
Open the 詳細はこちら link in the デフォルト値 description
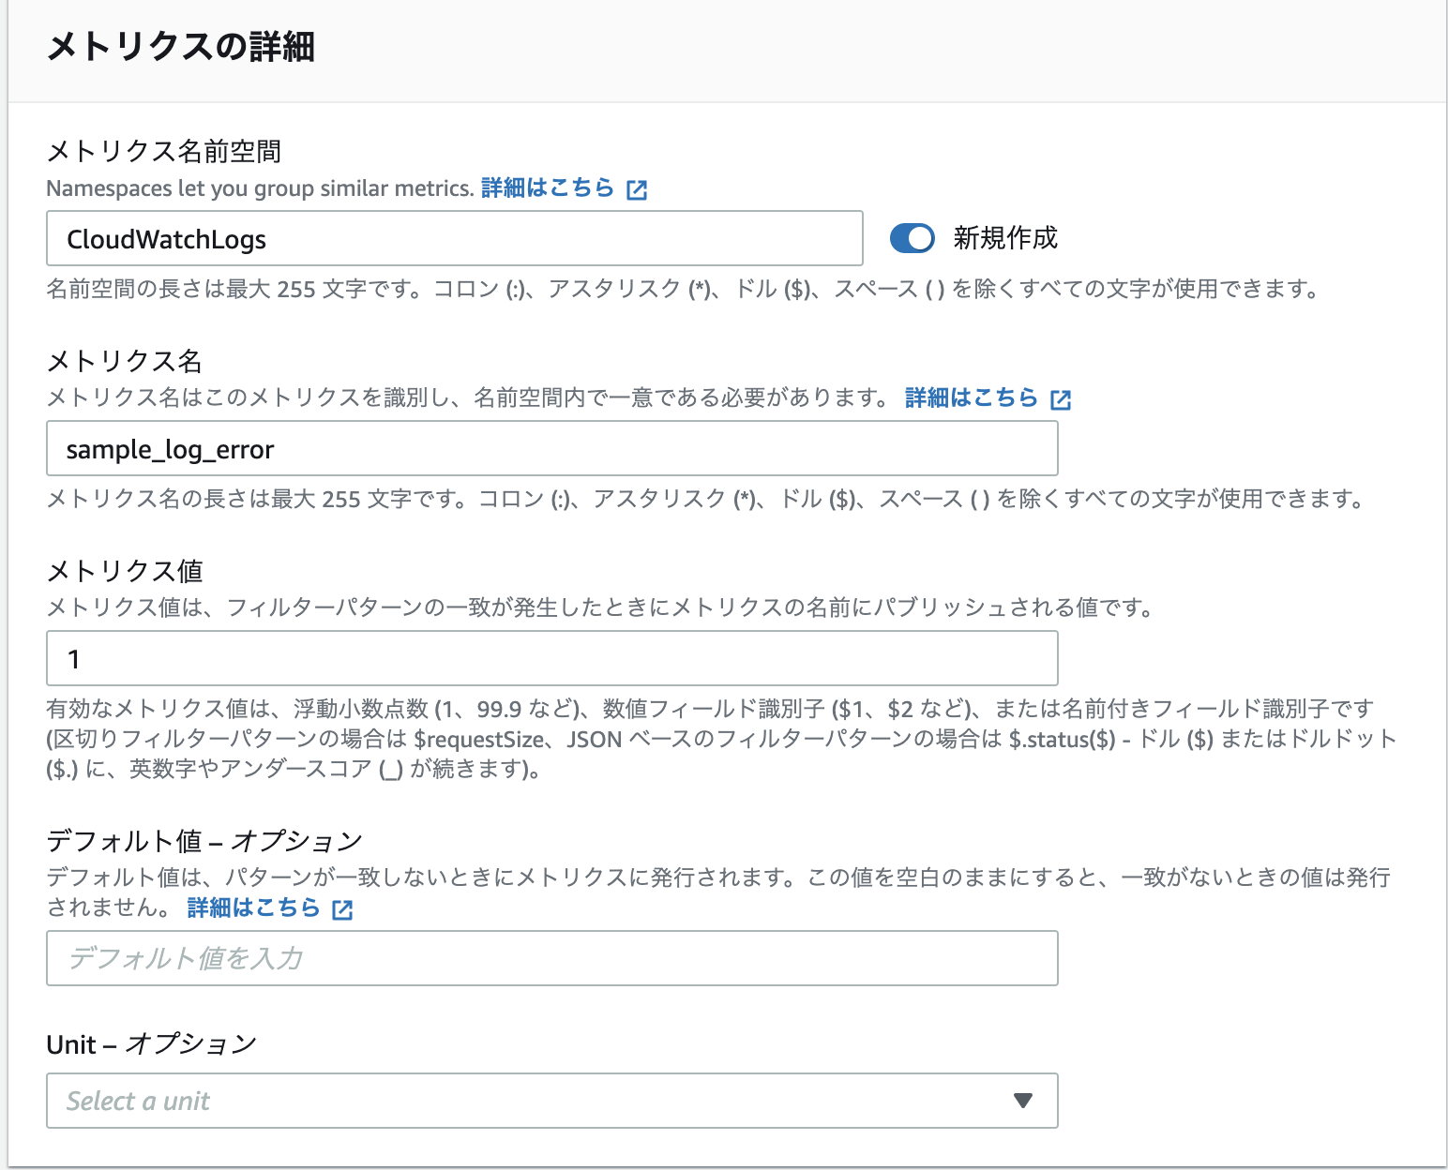(251, 907)
